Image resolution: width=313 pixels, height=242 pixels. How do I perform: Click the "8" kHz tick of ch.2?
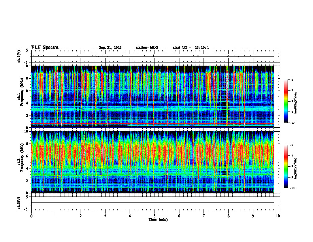click(x=28, y=144)
